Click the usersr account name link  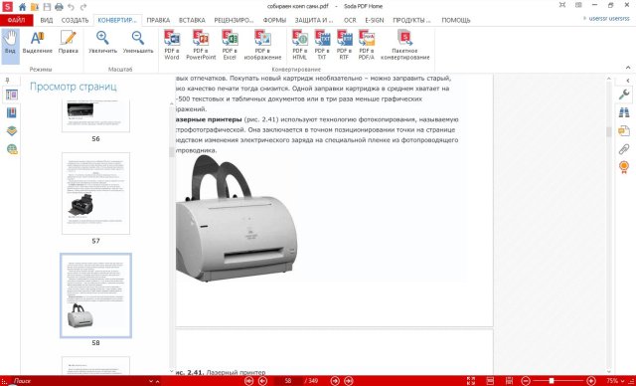point(609,19)
